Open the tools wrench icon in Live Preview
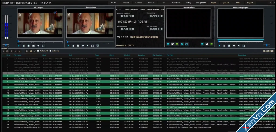 [182, 44]
